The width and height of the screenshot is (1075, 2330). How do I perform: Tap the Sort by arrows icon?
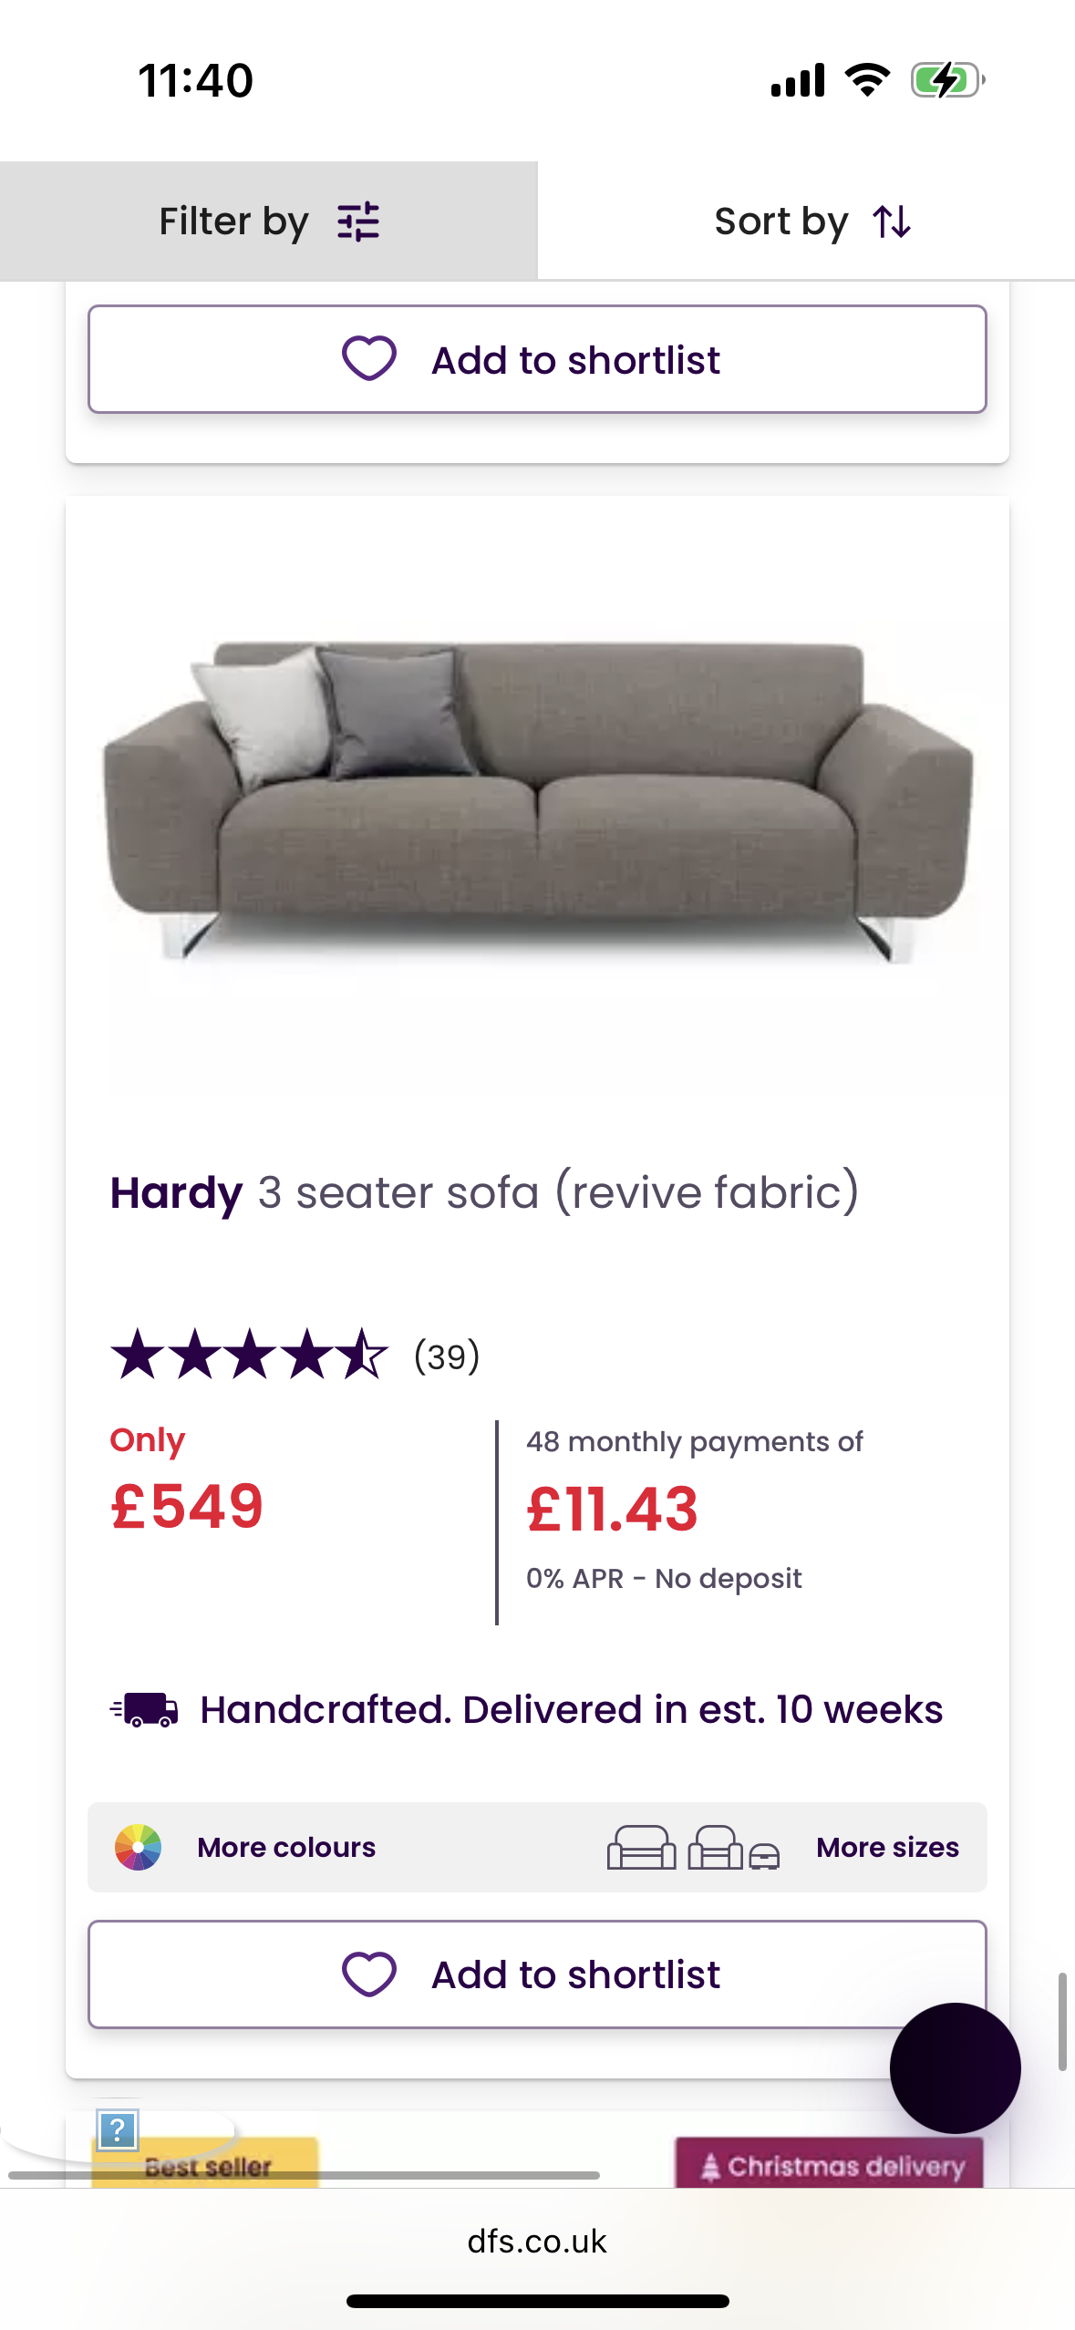892,222
